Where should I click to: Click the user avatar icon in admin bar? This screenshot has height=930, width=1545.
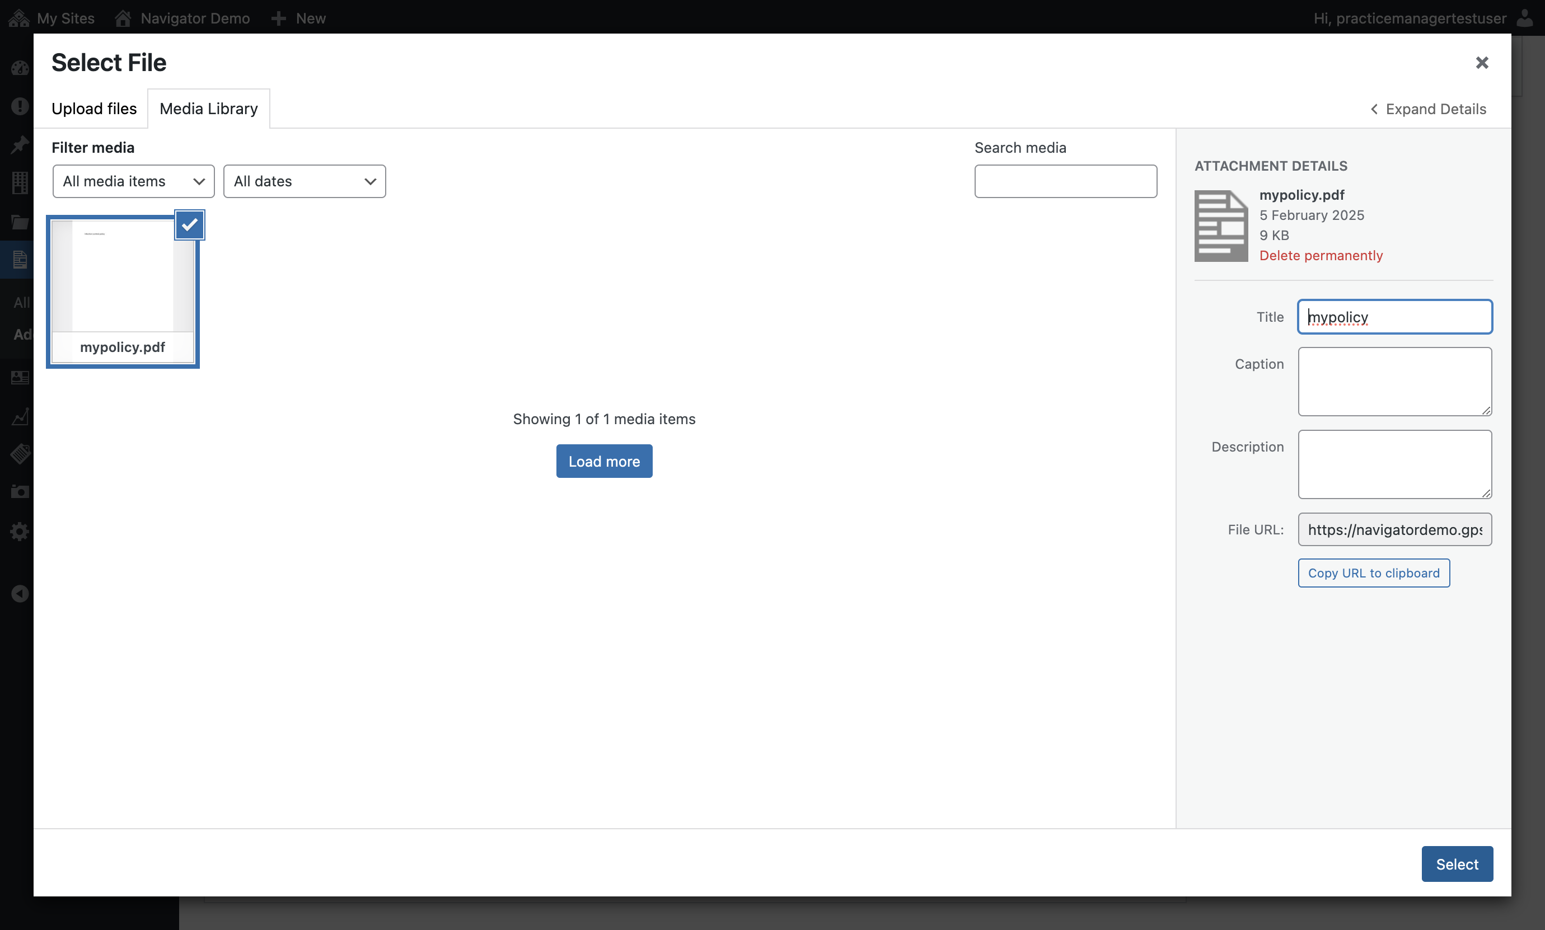coord(1524,17)
